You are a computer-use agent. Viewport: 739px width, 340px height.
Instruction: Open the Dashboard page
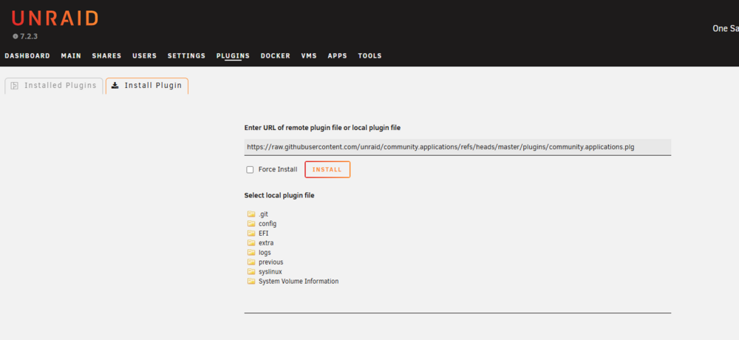(x=27, y=55)
